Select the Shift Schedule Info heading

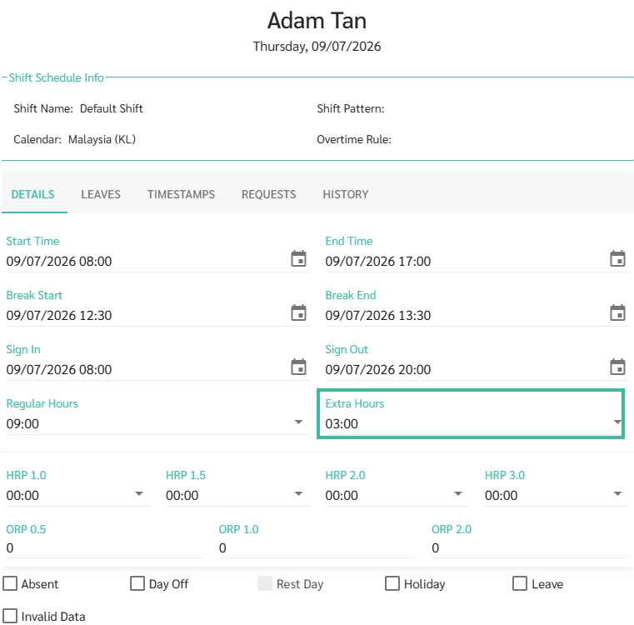pyautogui.click(x=56, y=77)
